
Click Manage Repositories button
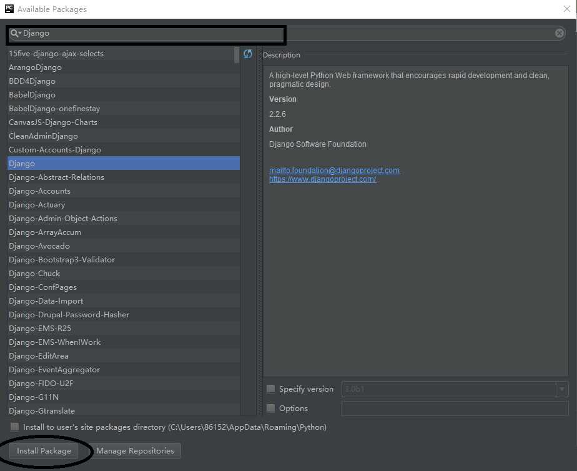(x=135, y=451)
